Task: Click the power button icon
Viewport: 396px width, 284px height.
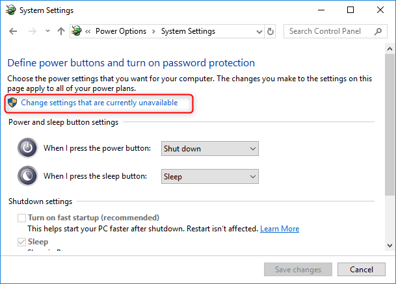Action: pyautogui.click(x=27, y=148)
